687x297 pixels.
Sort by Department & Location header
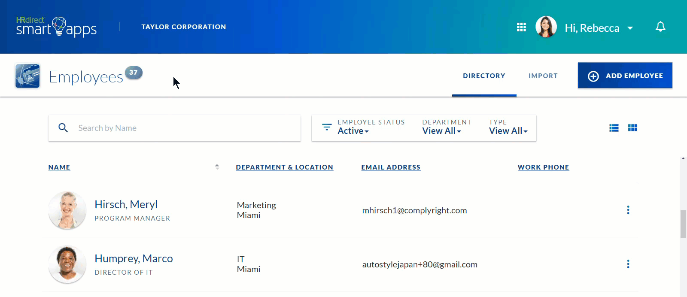285,167
